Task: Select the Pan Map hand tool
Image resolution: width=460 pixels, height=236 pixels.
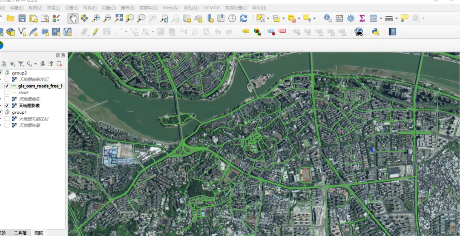Action: pos(73,18)
